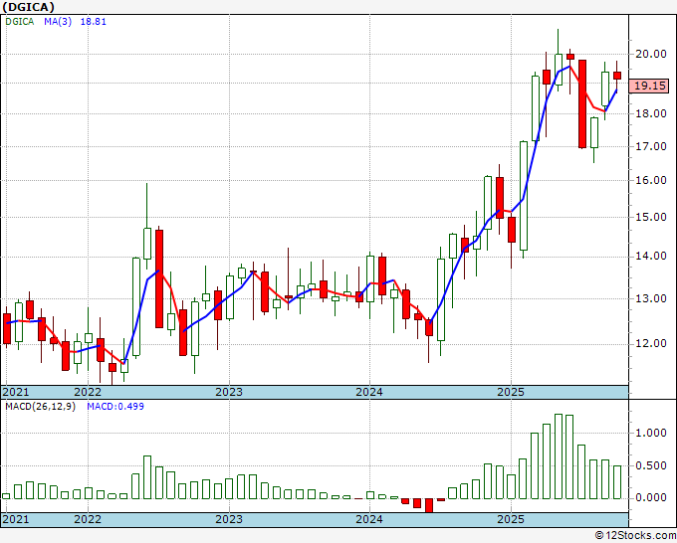Select 2024 on the MACD panel time axis
Screen dimensions: 677x543
(x=369, y=519)
